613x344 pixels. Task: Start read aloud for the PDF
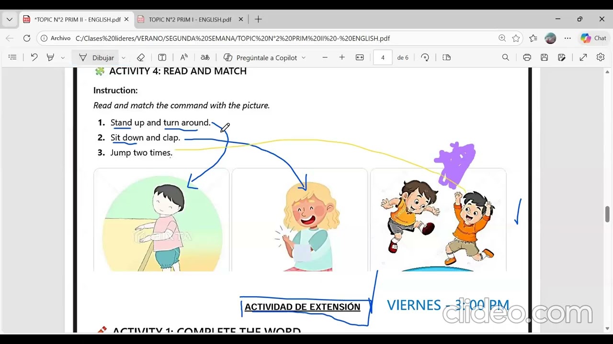(184, 57)
